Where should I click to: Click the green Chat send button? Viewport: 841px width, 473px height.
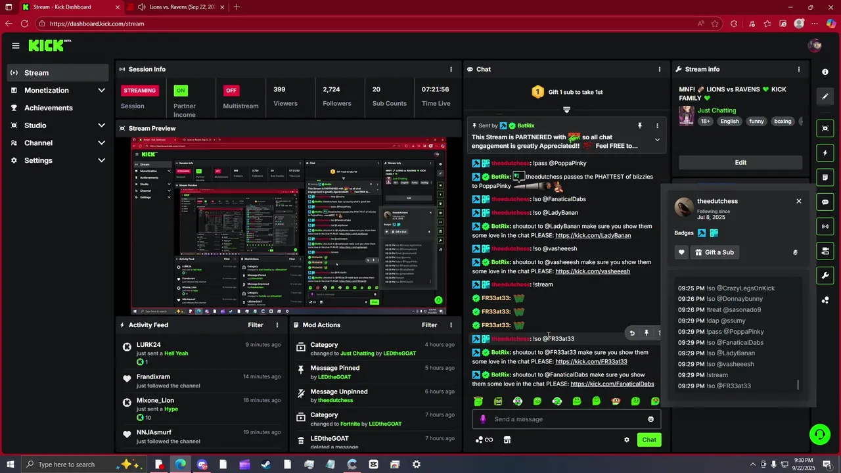pos(649,440)
